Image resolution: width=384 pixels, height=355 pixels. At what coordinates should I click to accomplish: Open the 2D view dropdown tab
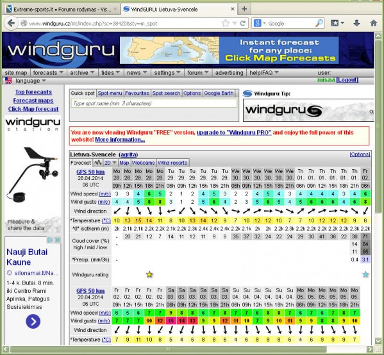(110, 163)
